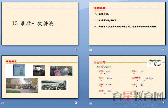Click the slide number 3 label
Image resolution: width=168 pixels, height=108 pixels.
(x=76, y=103)
